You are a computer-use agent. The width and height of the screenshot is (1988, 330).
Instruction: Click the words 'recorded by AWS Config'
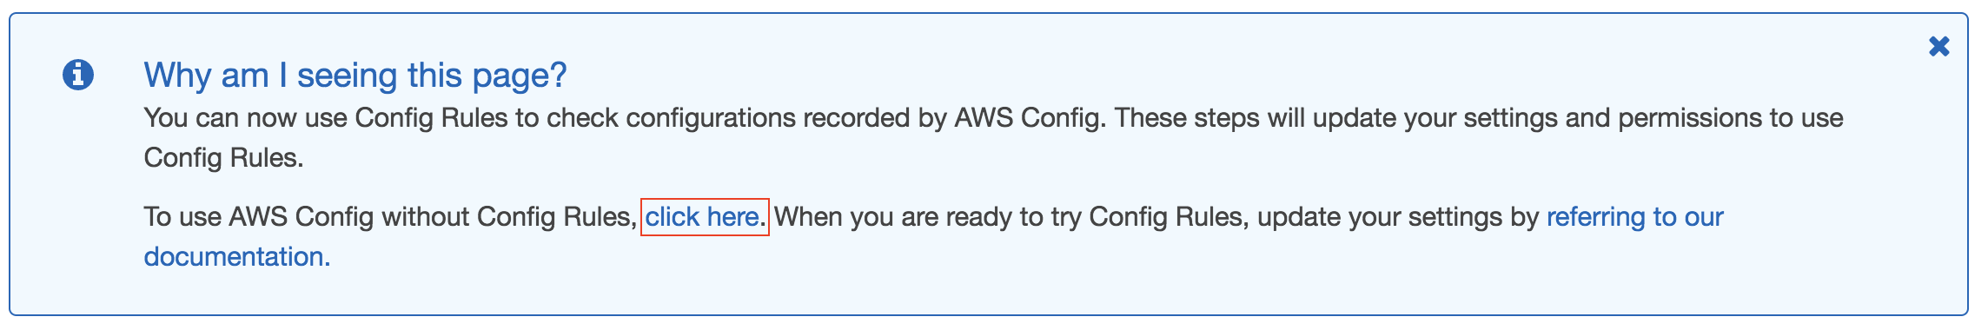[951, 117]
